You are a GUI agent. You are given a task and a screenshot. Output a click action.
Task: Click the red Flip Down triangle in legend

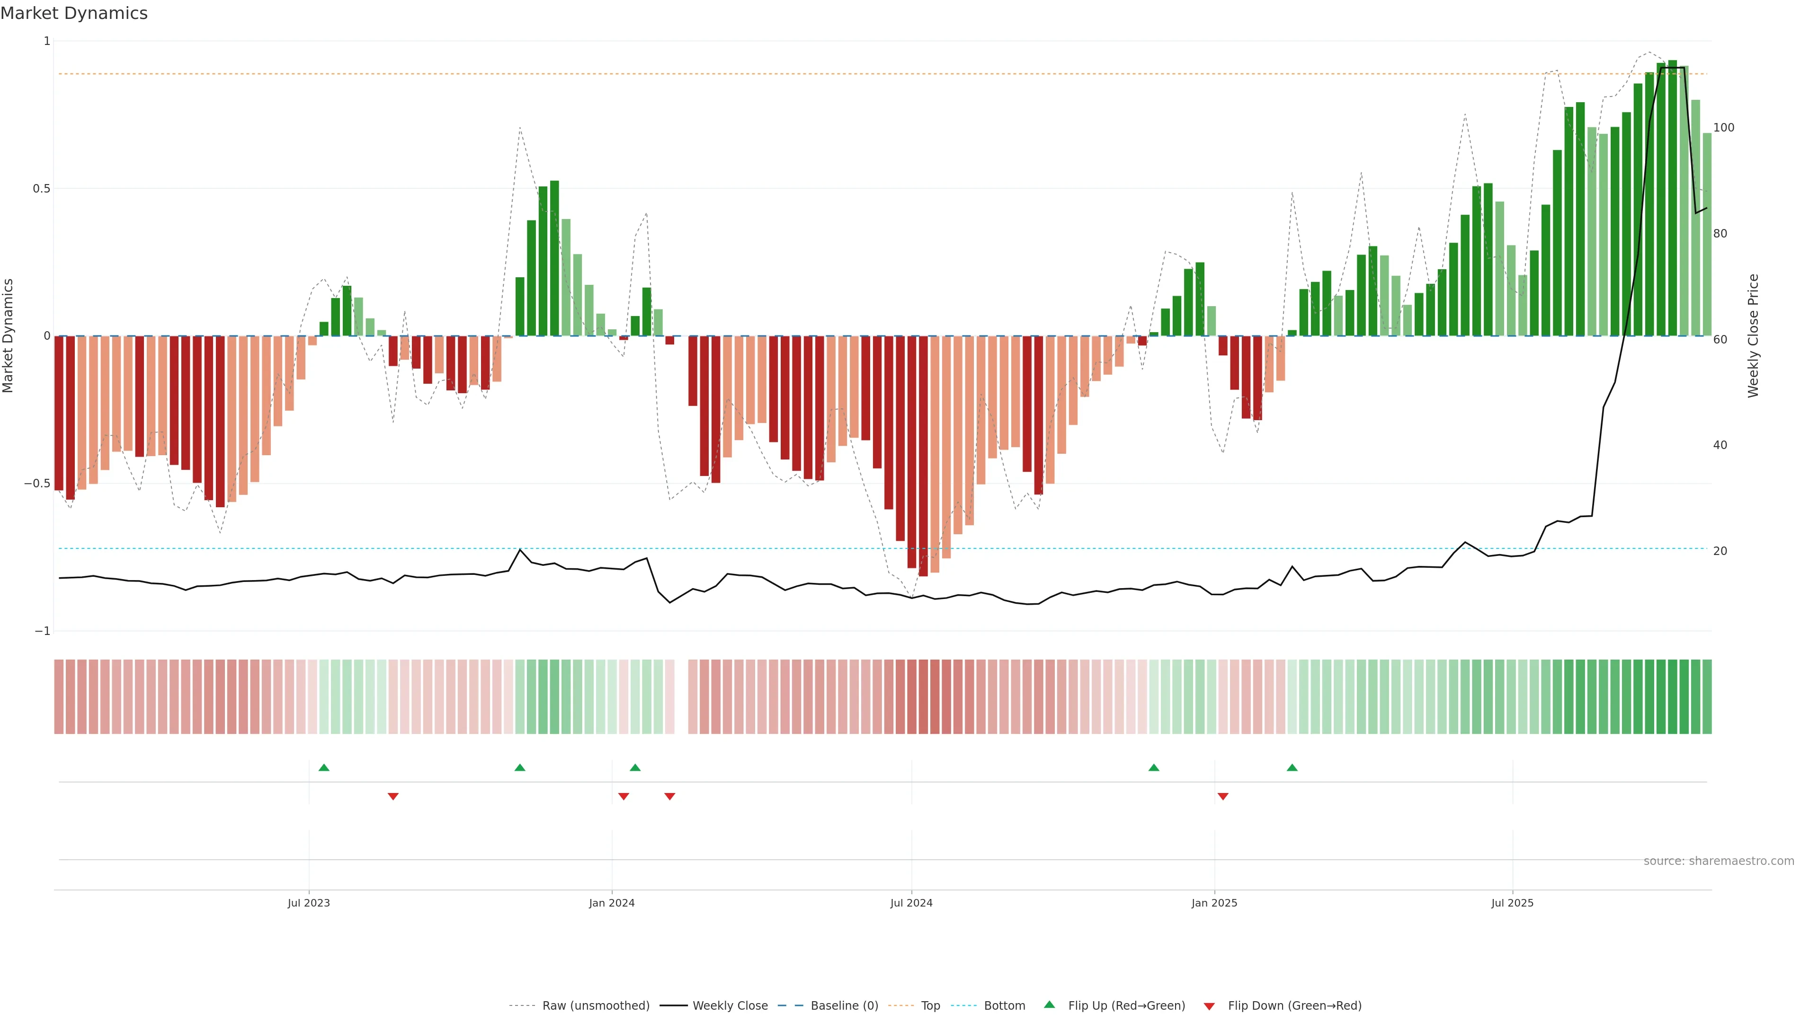[x=1209, y=1006]
